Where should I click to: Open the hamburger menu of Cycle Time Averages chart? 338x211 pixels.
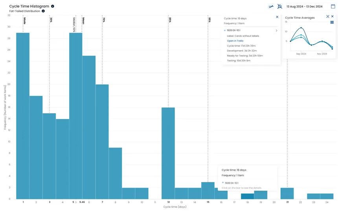pos(332,22)
